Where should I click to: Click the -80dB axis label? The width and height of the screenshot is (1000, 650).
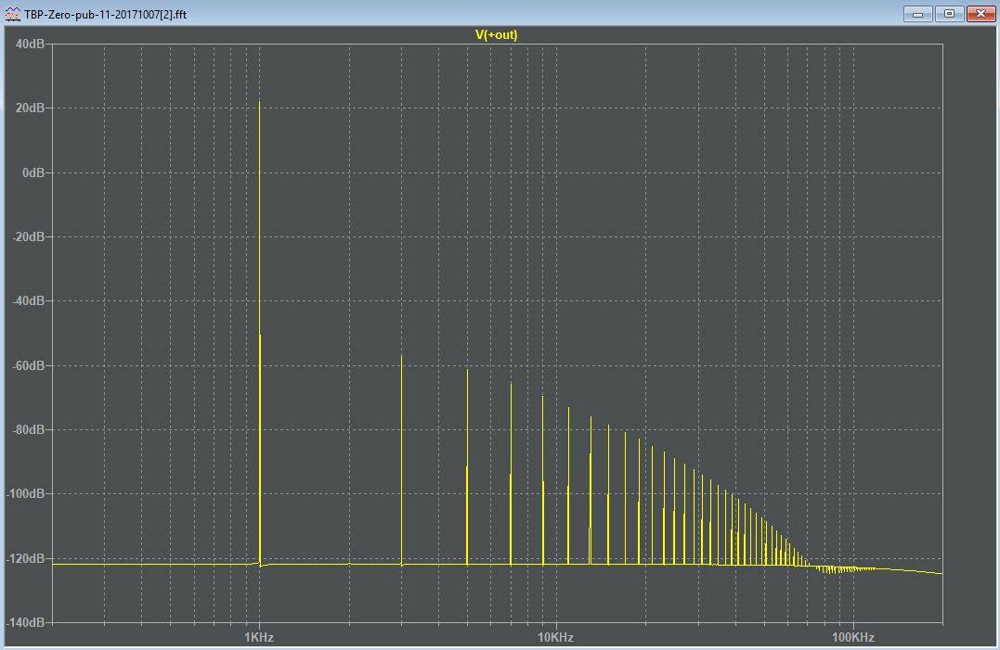click(x=29, y=429)
